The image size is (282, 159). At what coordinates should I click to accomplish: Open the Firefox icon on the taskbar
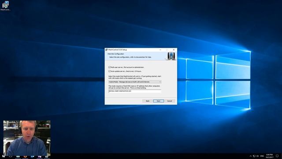(25, 156)
